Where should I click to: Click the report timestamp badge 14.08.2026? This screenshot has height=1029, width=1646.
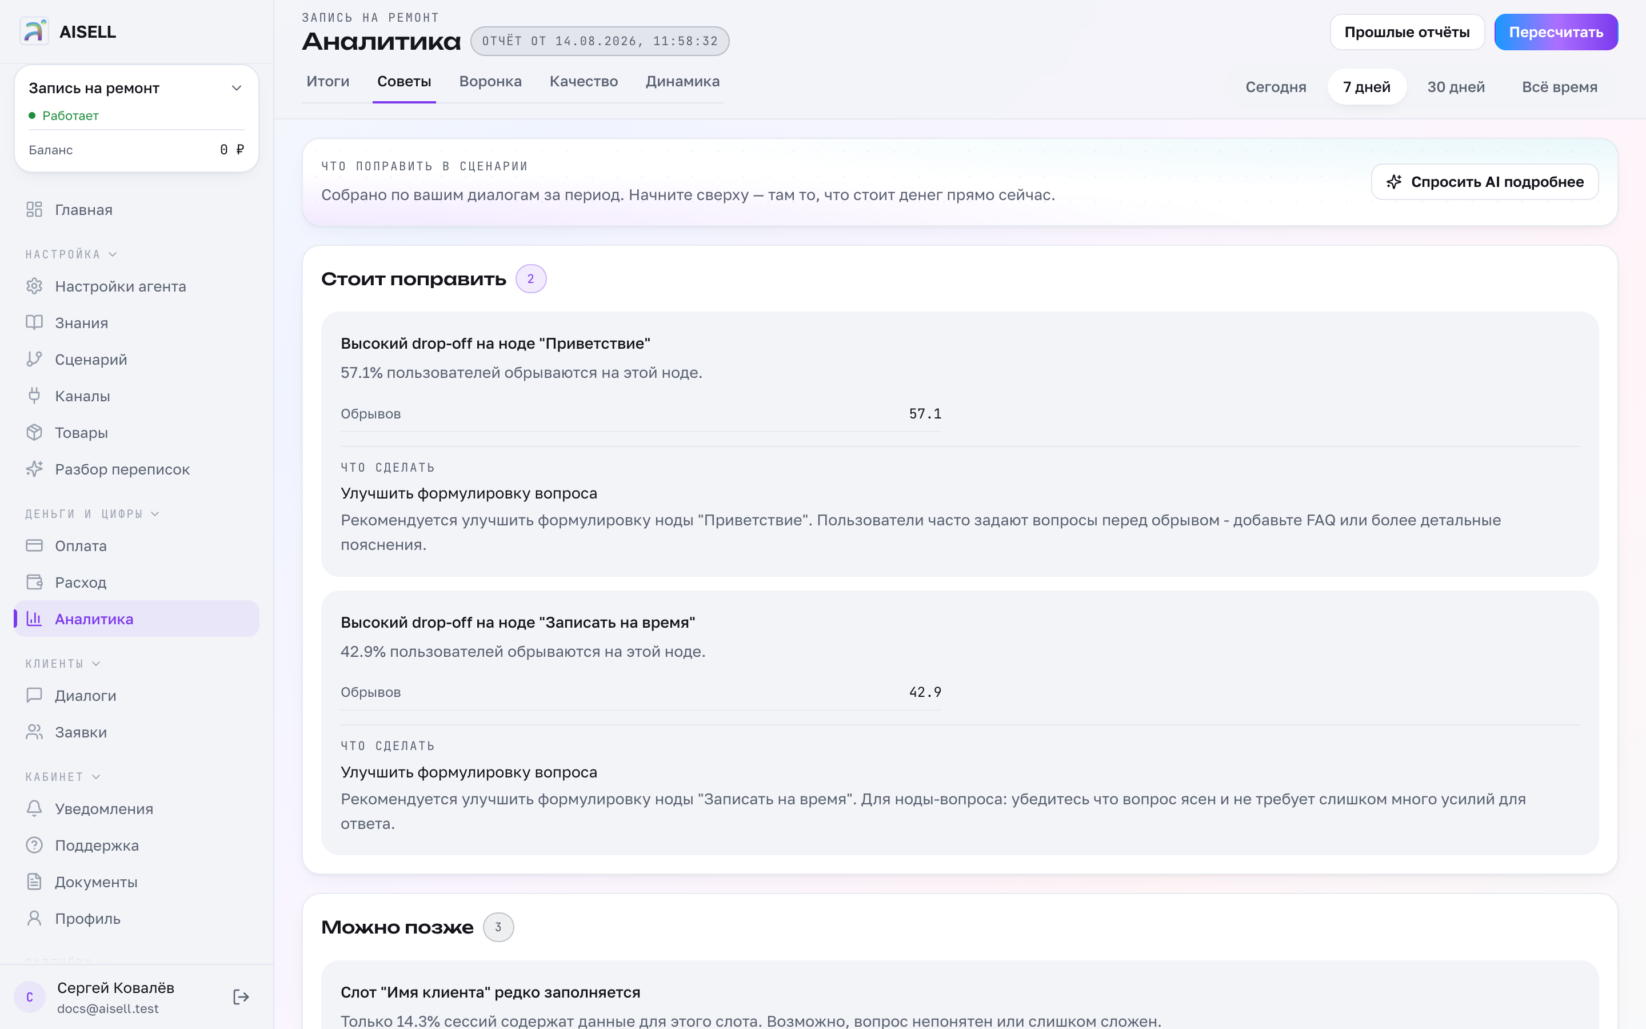pyautogui.click(x=600, y=42)
